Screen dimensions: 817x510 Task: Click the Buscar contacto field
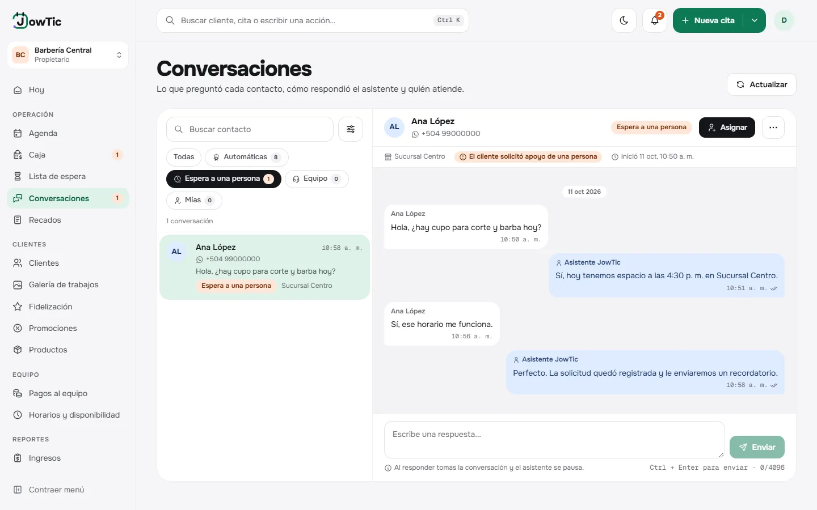coord(250,129)
